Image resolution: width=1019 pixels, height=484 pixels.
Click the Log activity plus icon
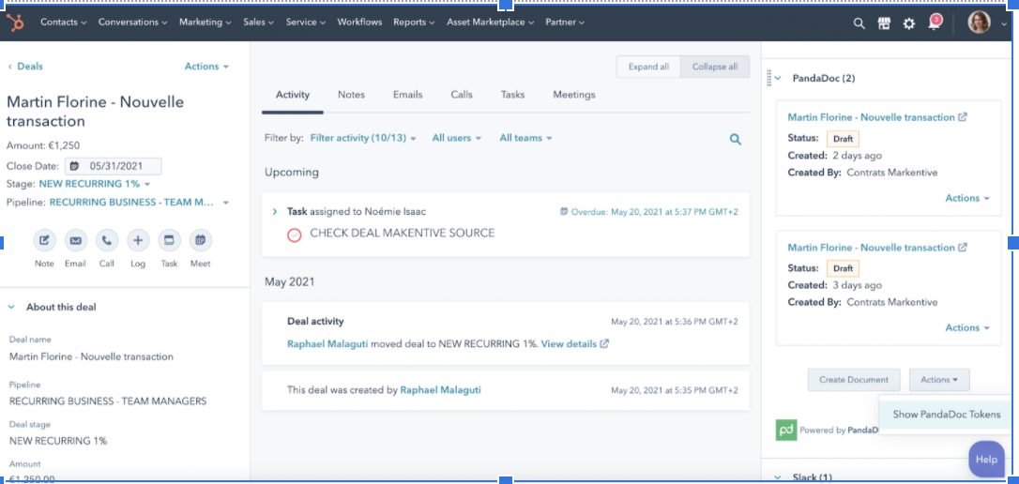pyautogui.click(x=138, y=240)
